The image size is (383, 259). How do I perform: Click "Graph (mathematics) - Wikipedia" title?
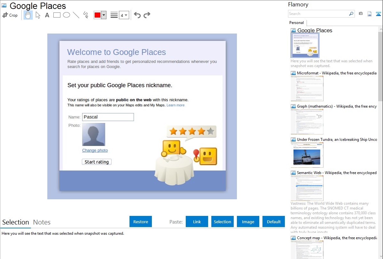tap(337, 106)
